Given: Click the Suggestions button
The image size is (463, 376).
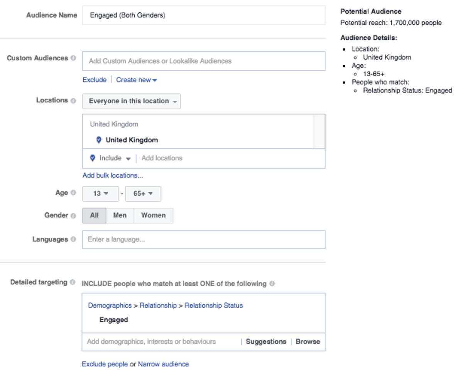Looking at the screenshot, I should (266, 342).
